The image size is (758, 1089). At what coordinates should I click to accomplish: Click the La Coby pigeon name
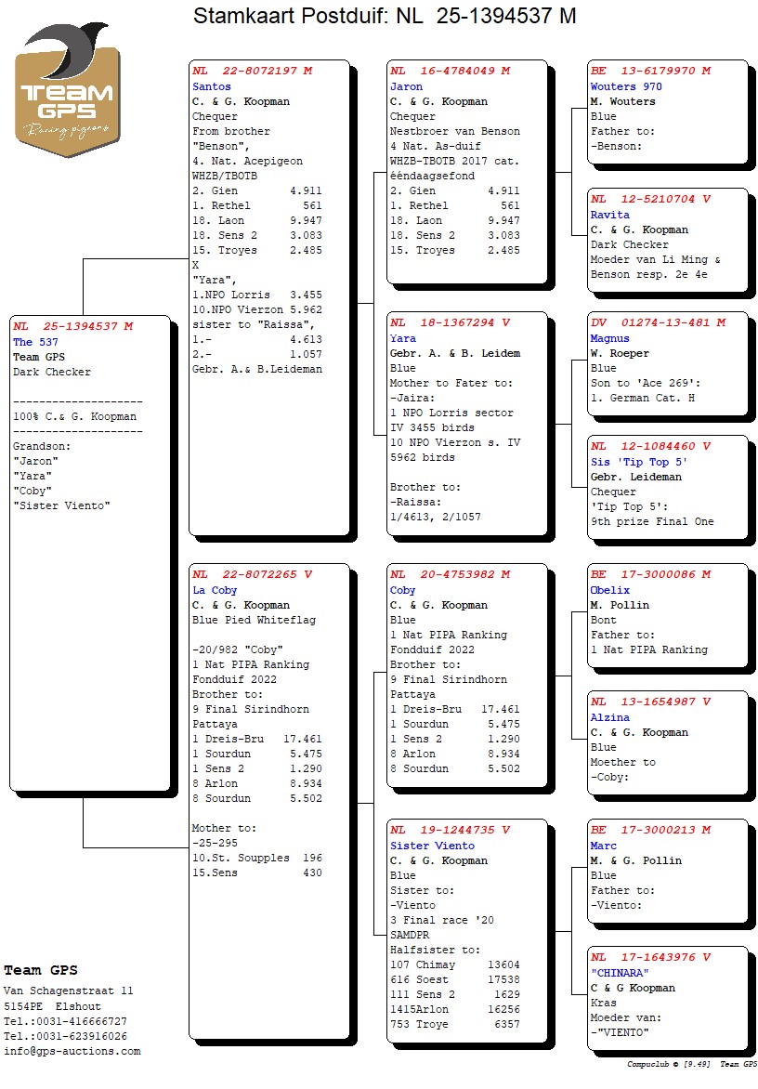215,590
